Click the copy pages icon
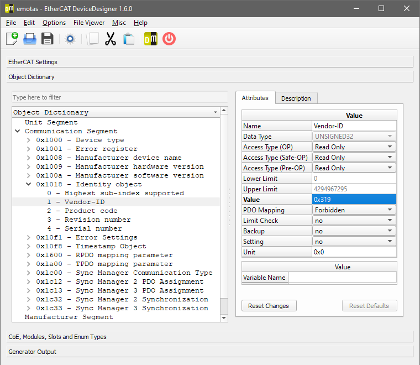Screen dimensions: 420x365 92,39
